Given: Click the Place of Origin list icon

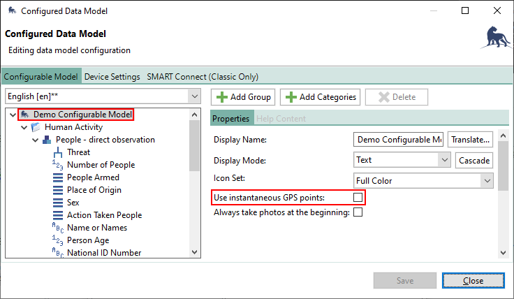Looking at the screenshot, I should pos(58,190).
